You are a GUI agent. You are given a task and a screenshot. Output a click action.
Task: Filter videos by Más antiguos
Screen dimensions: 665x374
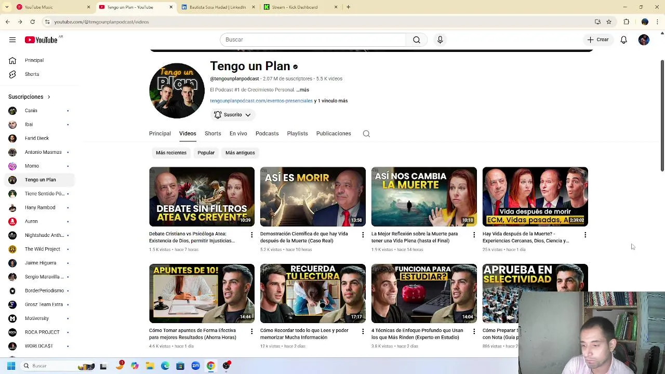(x=240, y=153)
